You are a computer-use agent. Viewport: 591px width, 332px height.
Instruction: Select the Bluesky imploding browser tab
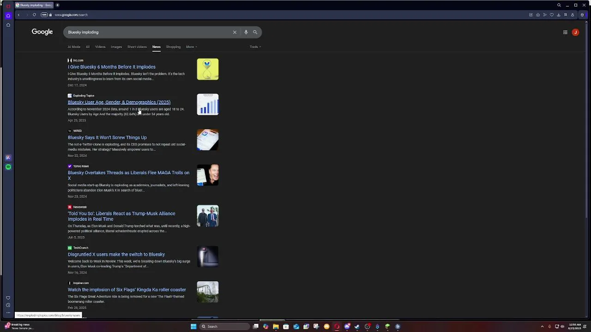tap(34, 5)
